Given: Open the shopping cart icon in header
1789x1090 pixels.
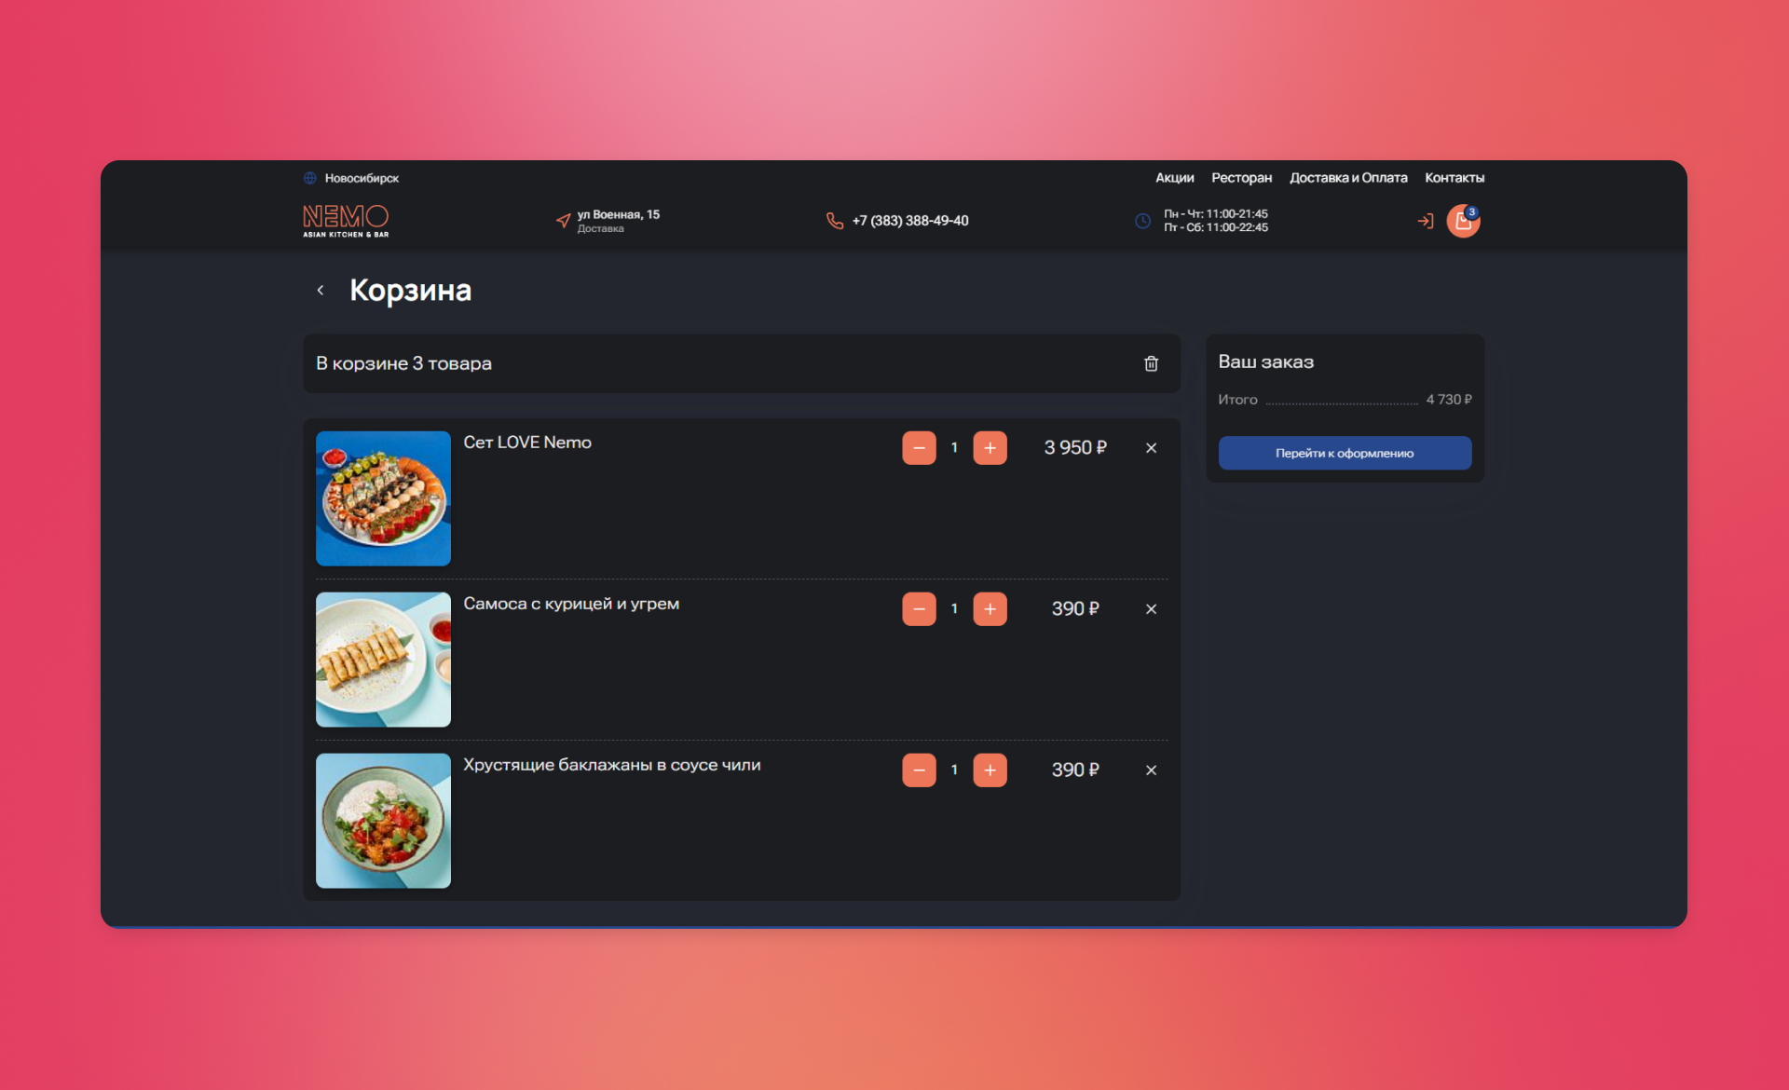Looking at the screenshot, I should [x=1463, y=222].
